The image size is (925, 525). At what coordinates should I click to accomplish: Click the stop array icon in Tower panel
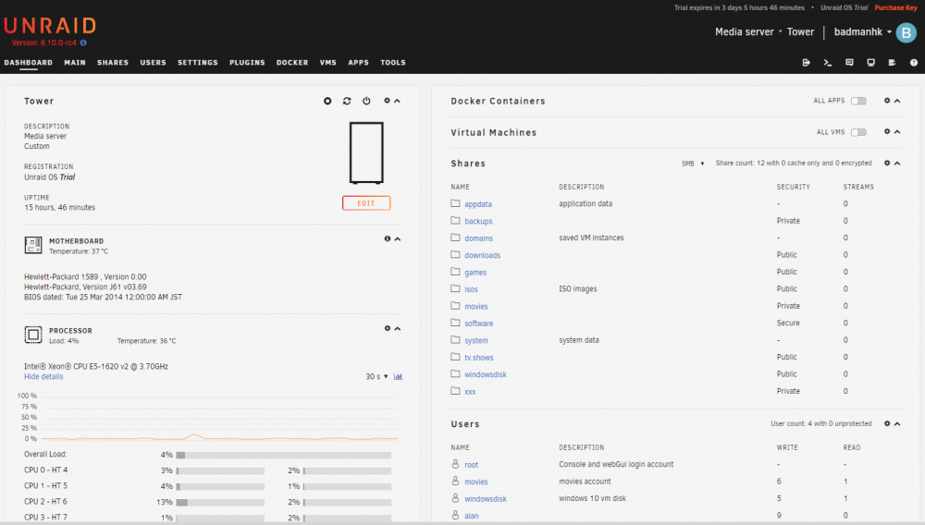[x=327, y=101]
